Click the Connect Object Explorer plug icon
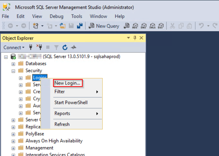 (31, 47)
